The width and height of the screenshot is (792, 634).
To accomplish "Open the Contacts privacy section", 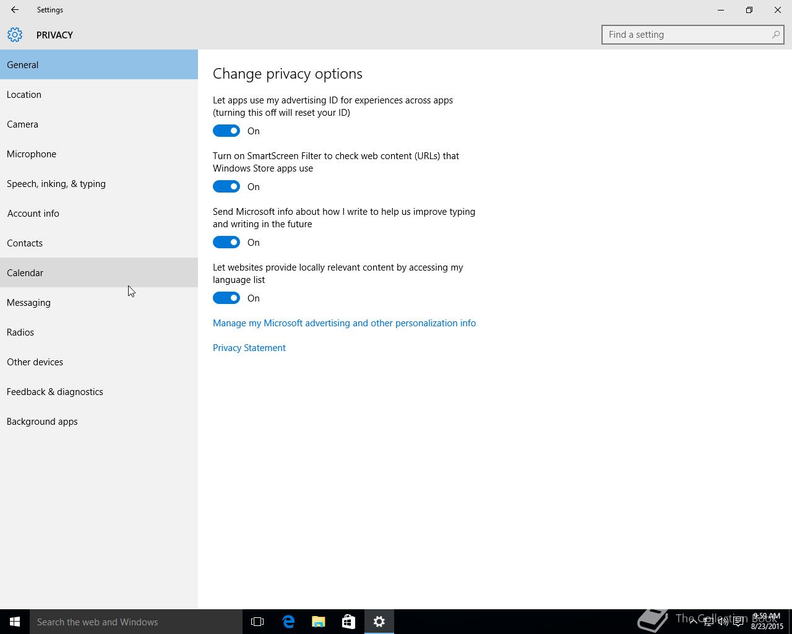I will click(99, 243).
